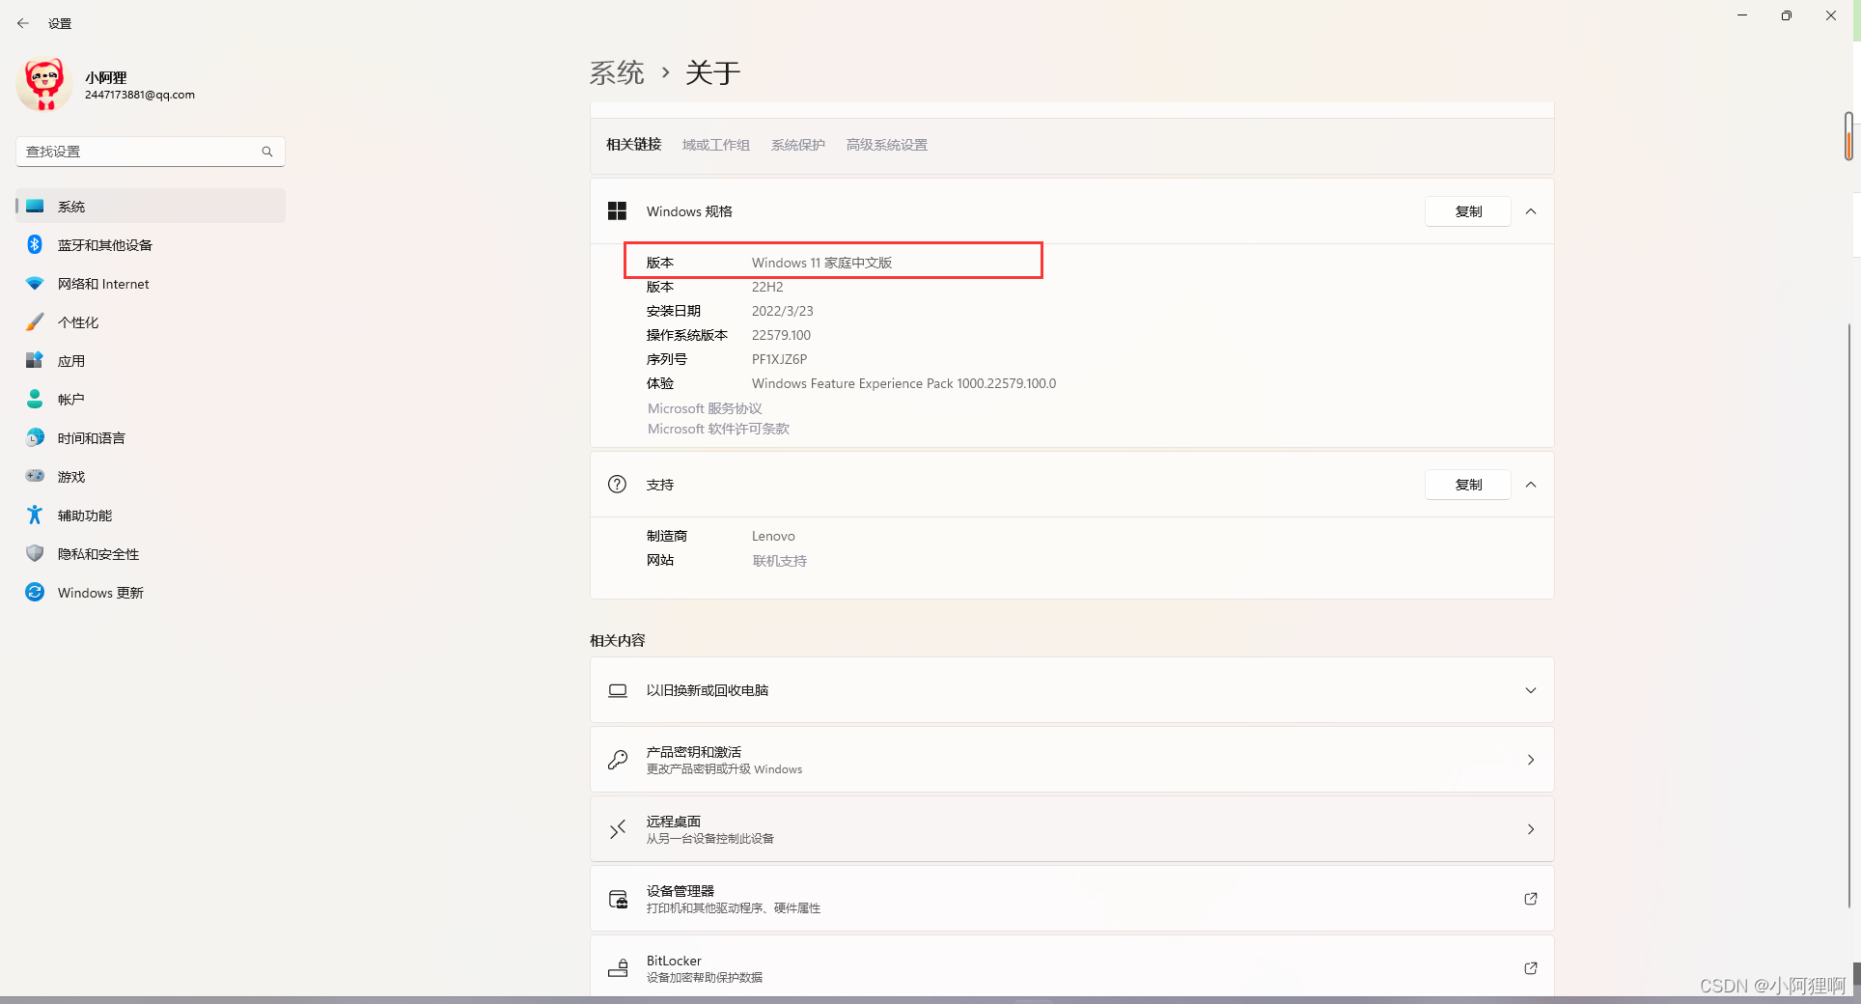Click the chevron on 产品密钥和激活 row
The image size is (1861, 1004).
(x=1531, y=760)
